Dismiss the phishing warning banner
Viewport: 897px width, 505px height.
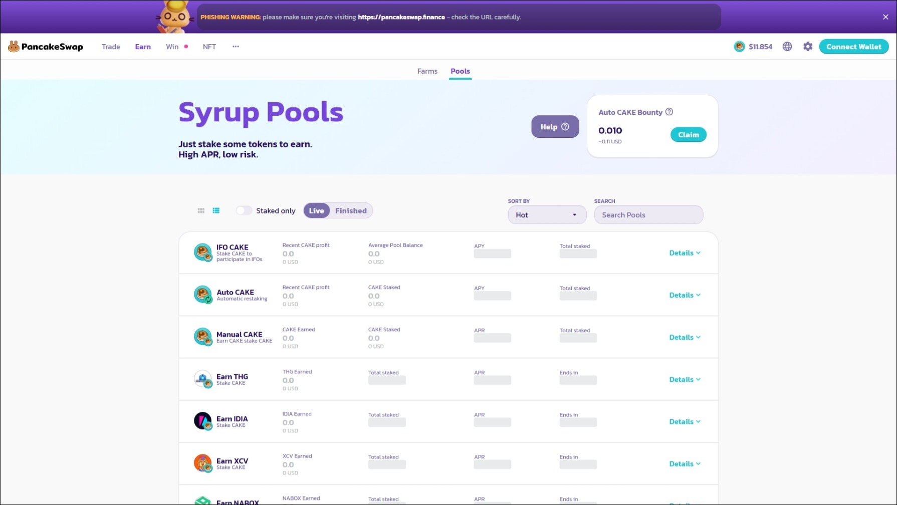point(885,17)
